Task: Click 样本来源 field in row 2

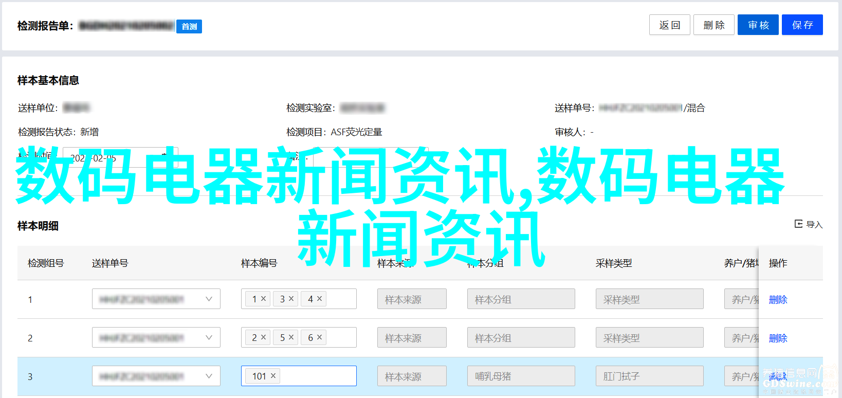Action: click(412, 337)
